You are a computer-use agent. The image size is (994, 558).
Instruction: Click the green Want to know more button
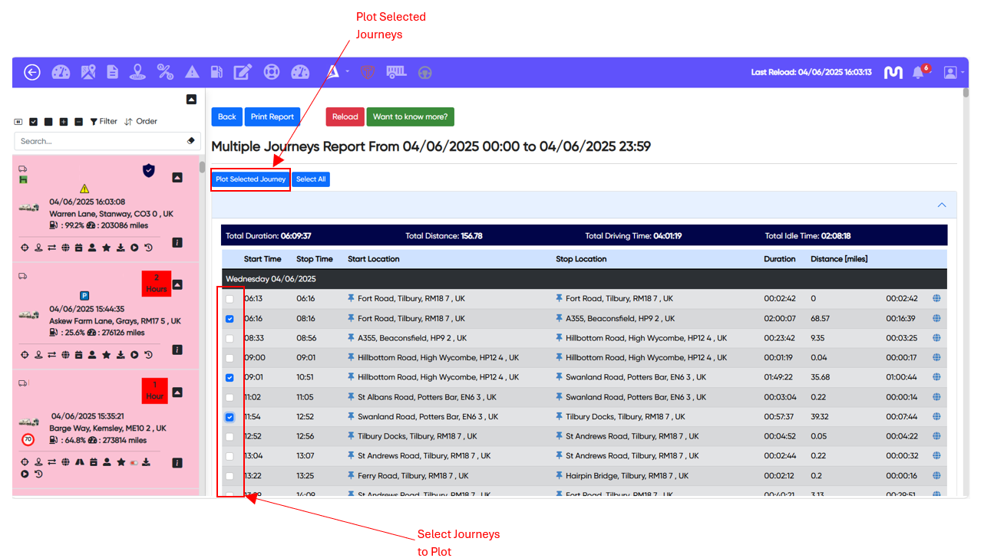click(x=410, y=117)
